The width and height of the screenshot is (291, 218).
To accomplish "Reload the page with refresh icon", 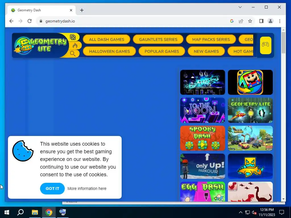I will (30, 21).
